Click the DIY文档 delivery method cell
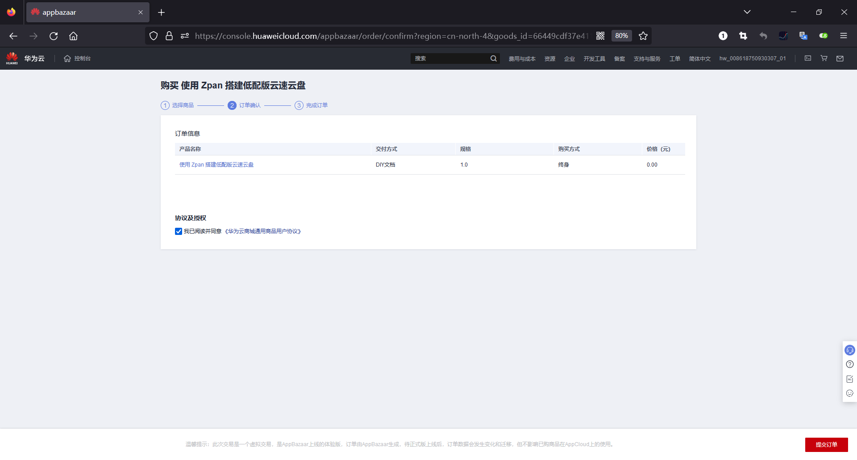 point(386,165)
